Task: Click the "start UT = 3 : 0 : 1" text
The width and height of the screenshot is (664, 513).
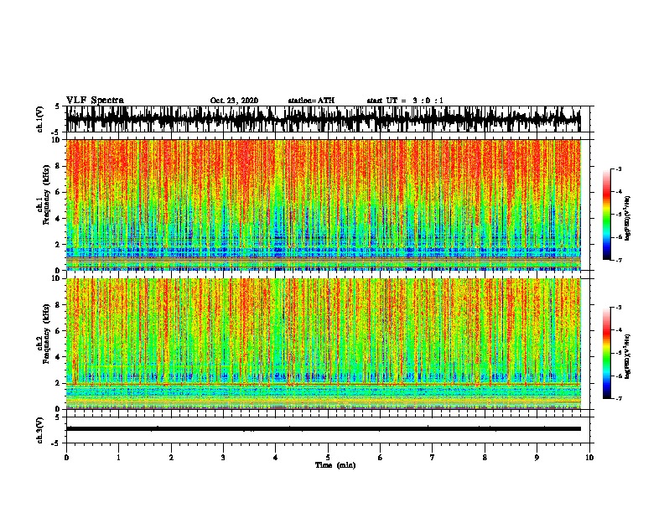Action: 405,101
